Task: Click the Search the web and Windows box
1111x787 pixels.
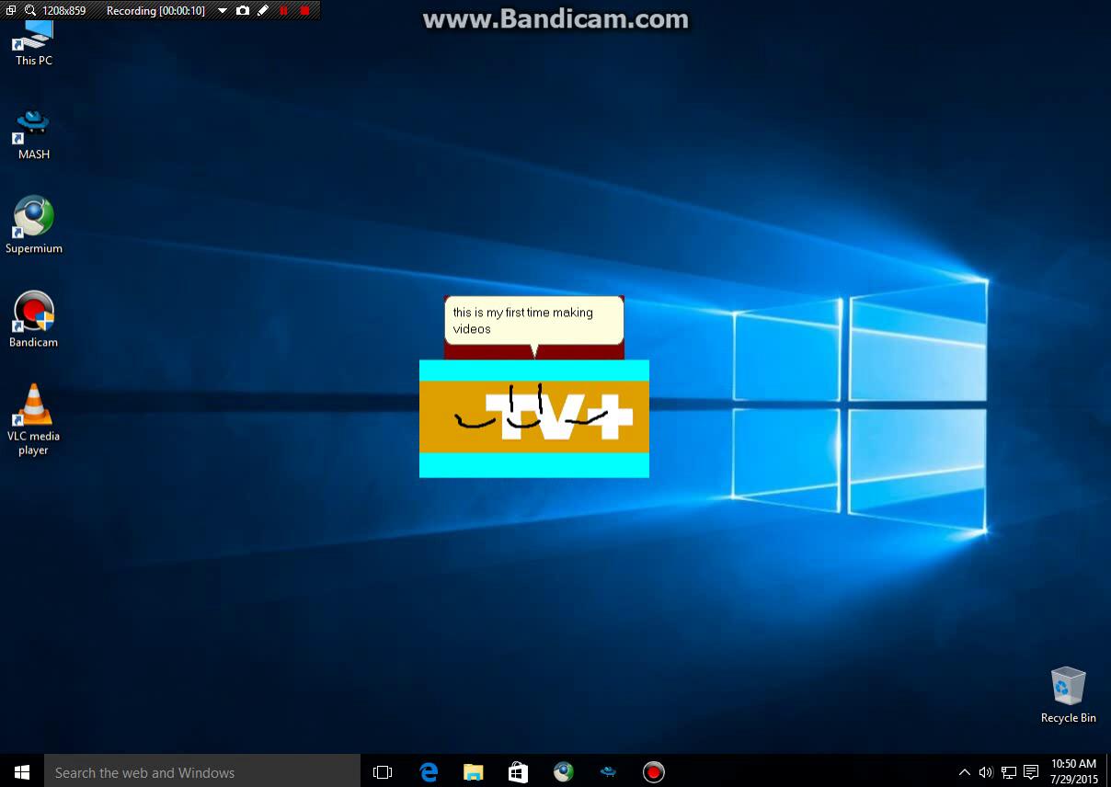Action: (202, 772)
